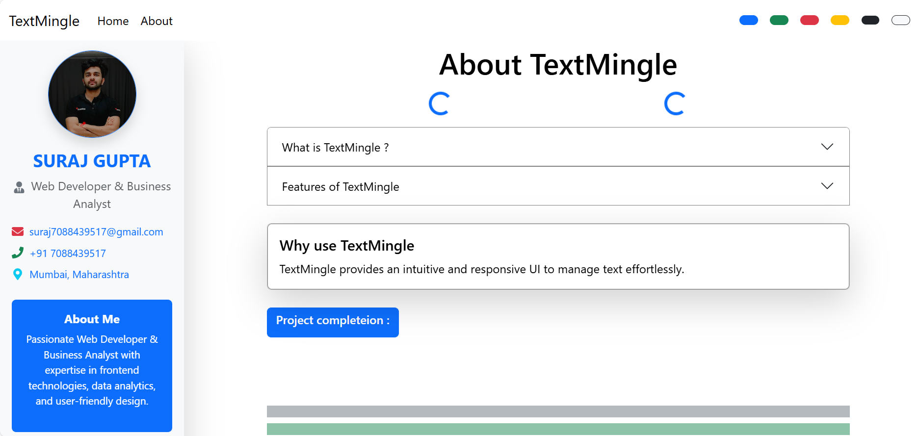Click the "Web Developer & Business Analyst" subtitle

[101, 195]
